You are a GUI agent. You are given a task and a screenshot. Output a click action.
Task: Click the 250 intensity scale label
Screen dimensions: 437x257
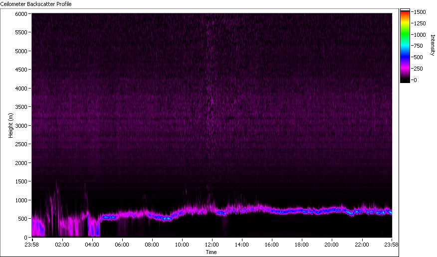pyautogui.click(x=419, y=69)
